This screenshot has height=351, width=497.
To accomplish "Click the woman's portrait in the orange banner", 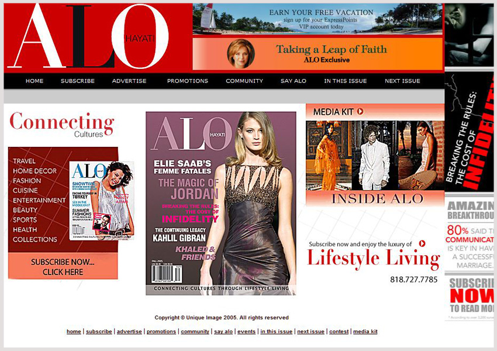I will (x=241, y=54).
